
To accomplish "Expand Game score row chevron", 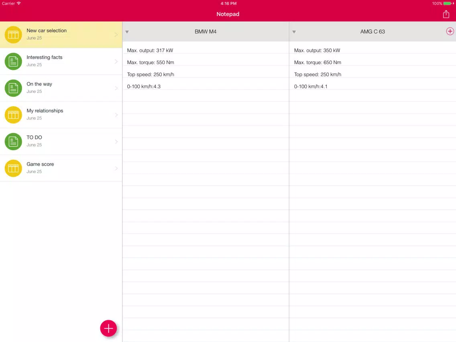I will point(116,168).
